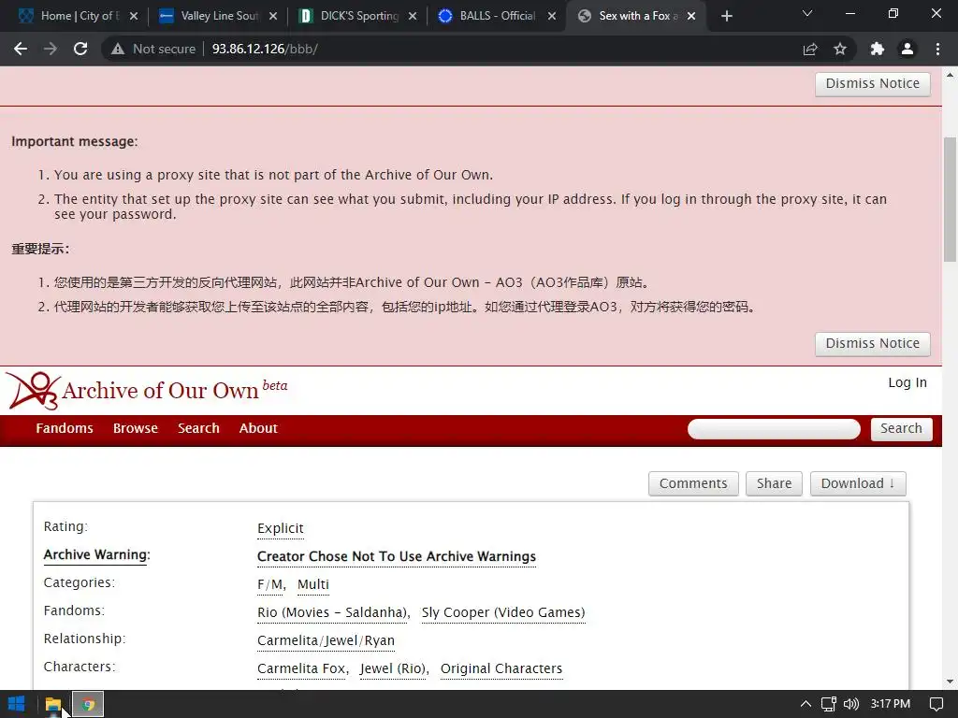Click the volume speaker tray icon
958x718 pixels.
coord(851,704)
